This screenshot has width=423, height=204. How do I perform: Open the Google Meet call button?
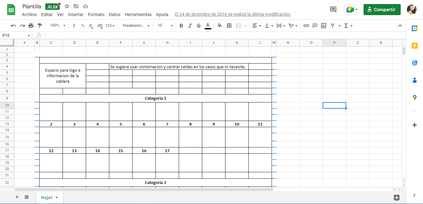[351, 10]
